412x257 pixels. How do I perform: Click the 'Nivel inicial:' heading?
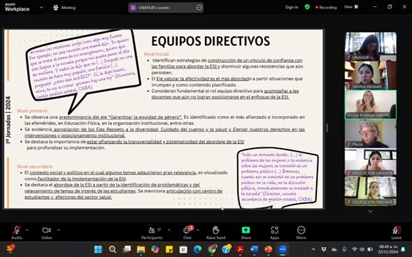(x=157, y=54)
